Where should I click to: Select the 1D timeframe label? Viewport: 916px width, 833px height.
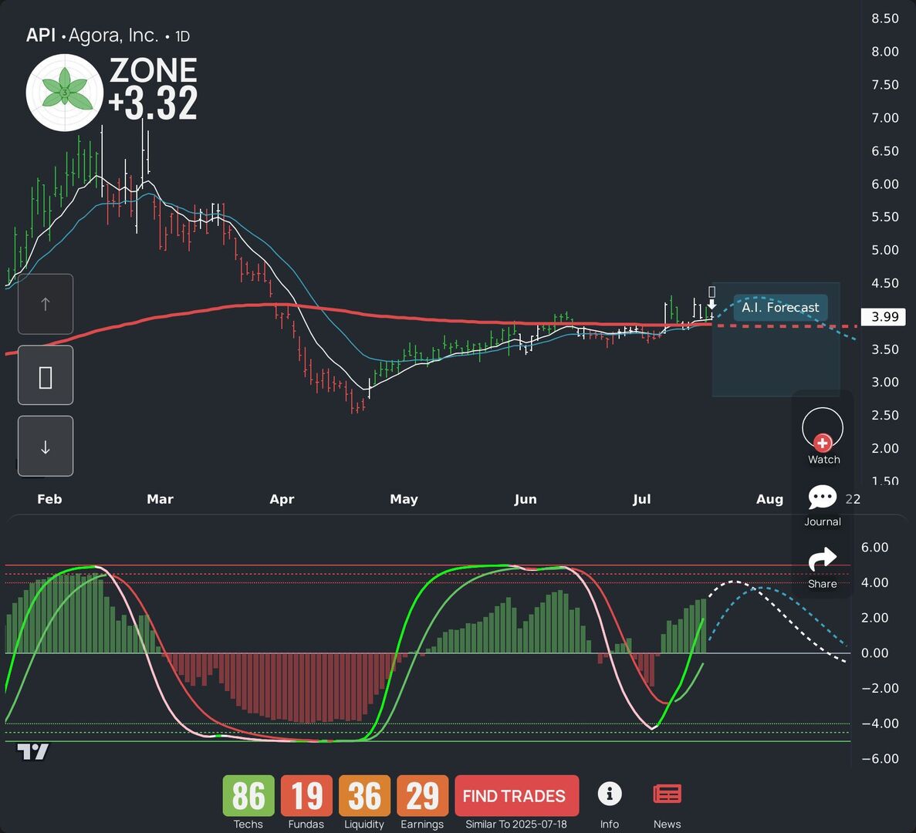point(182,37)
